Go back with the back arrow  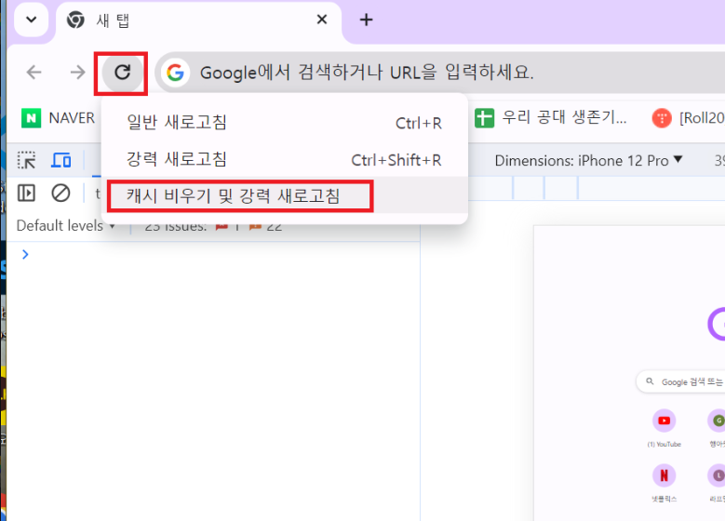click(x=34, y=73)
